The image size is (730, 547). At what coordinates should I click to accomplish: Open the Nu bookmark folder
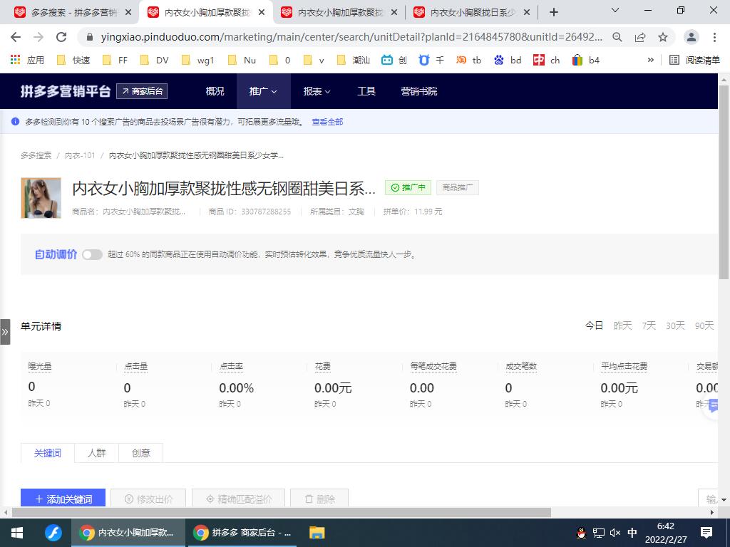click(x=244, y=60)
